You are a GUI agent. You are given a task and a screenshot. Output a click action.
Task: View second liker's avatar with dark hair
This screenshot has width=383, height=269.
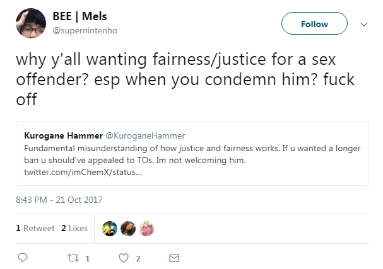[x=128, y=229]
